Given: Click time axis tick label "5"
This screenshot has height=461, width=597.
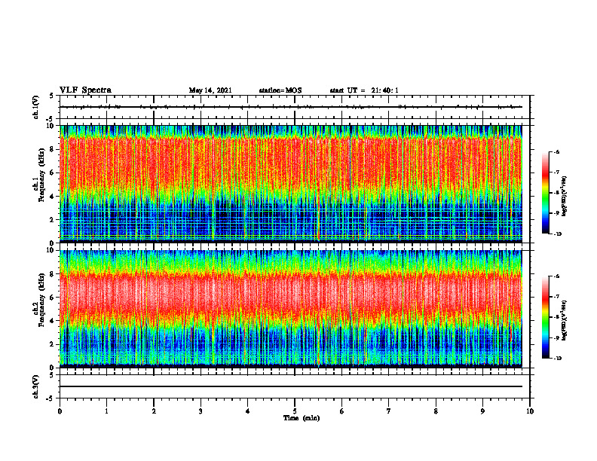Looking at the screenshot, I should 295,411.
